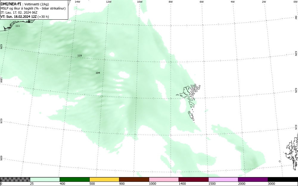This screenshot has width=298, height=186.
Task: Click the value label 111 near Iceland coast
Action: click(x=18, y=26)
